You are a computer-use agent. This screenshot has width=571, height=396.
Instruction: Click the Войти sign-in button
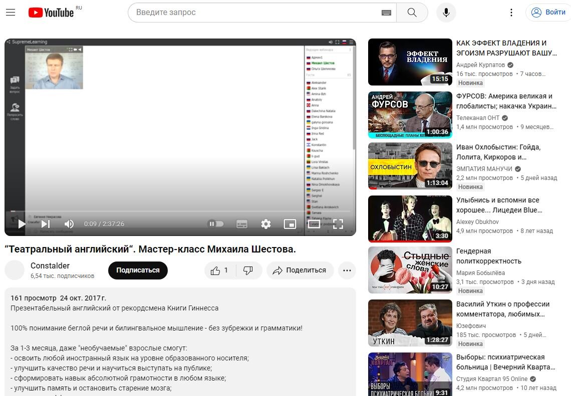point(548,12)
